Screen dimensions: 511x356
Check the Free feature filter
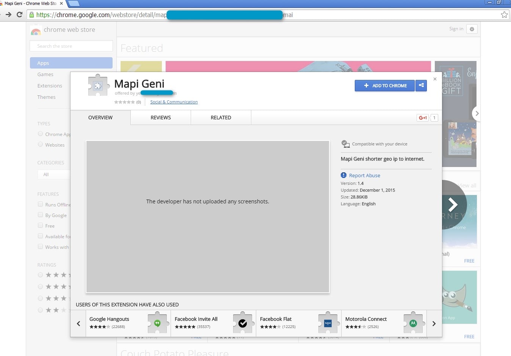click(x=40, y=225)
